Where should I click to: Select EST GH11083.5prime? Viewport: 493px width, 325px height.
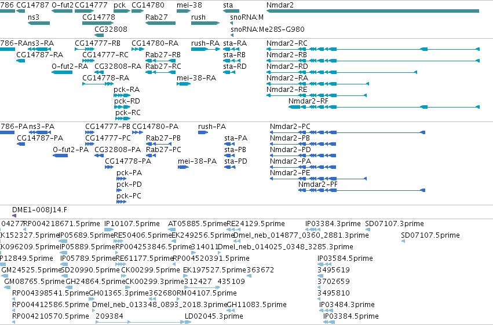click(257, 305)
